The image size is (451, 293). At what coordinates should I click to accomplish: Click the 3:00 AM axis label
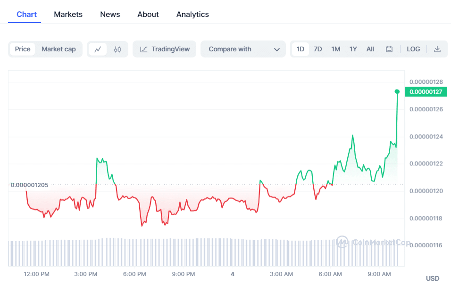point(281,274)
